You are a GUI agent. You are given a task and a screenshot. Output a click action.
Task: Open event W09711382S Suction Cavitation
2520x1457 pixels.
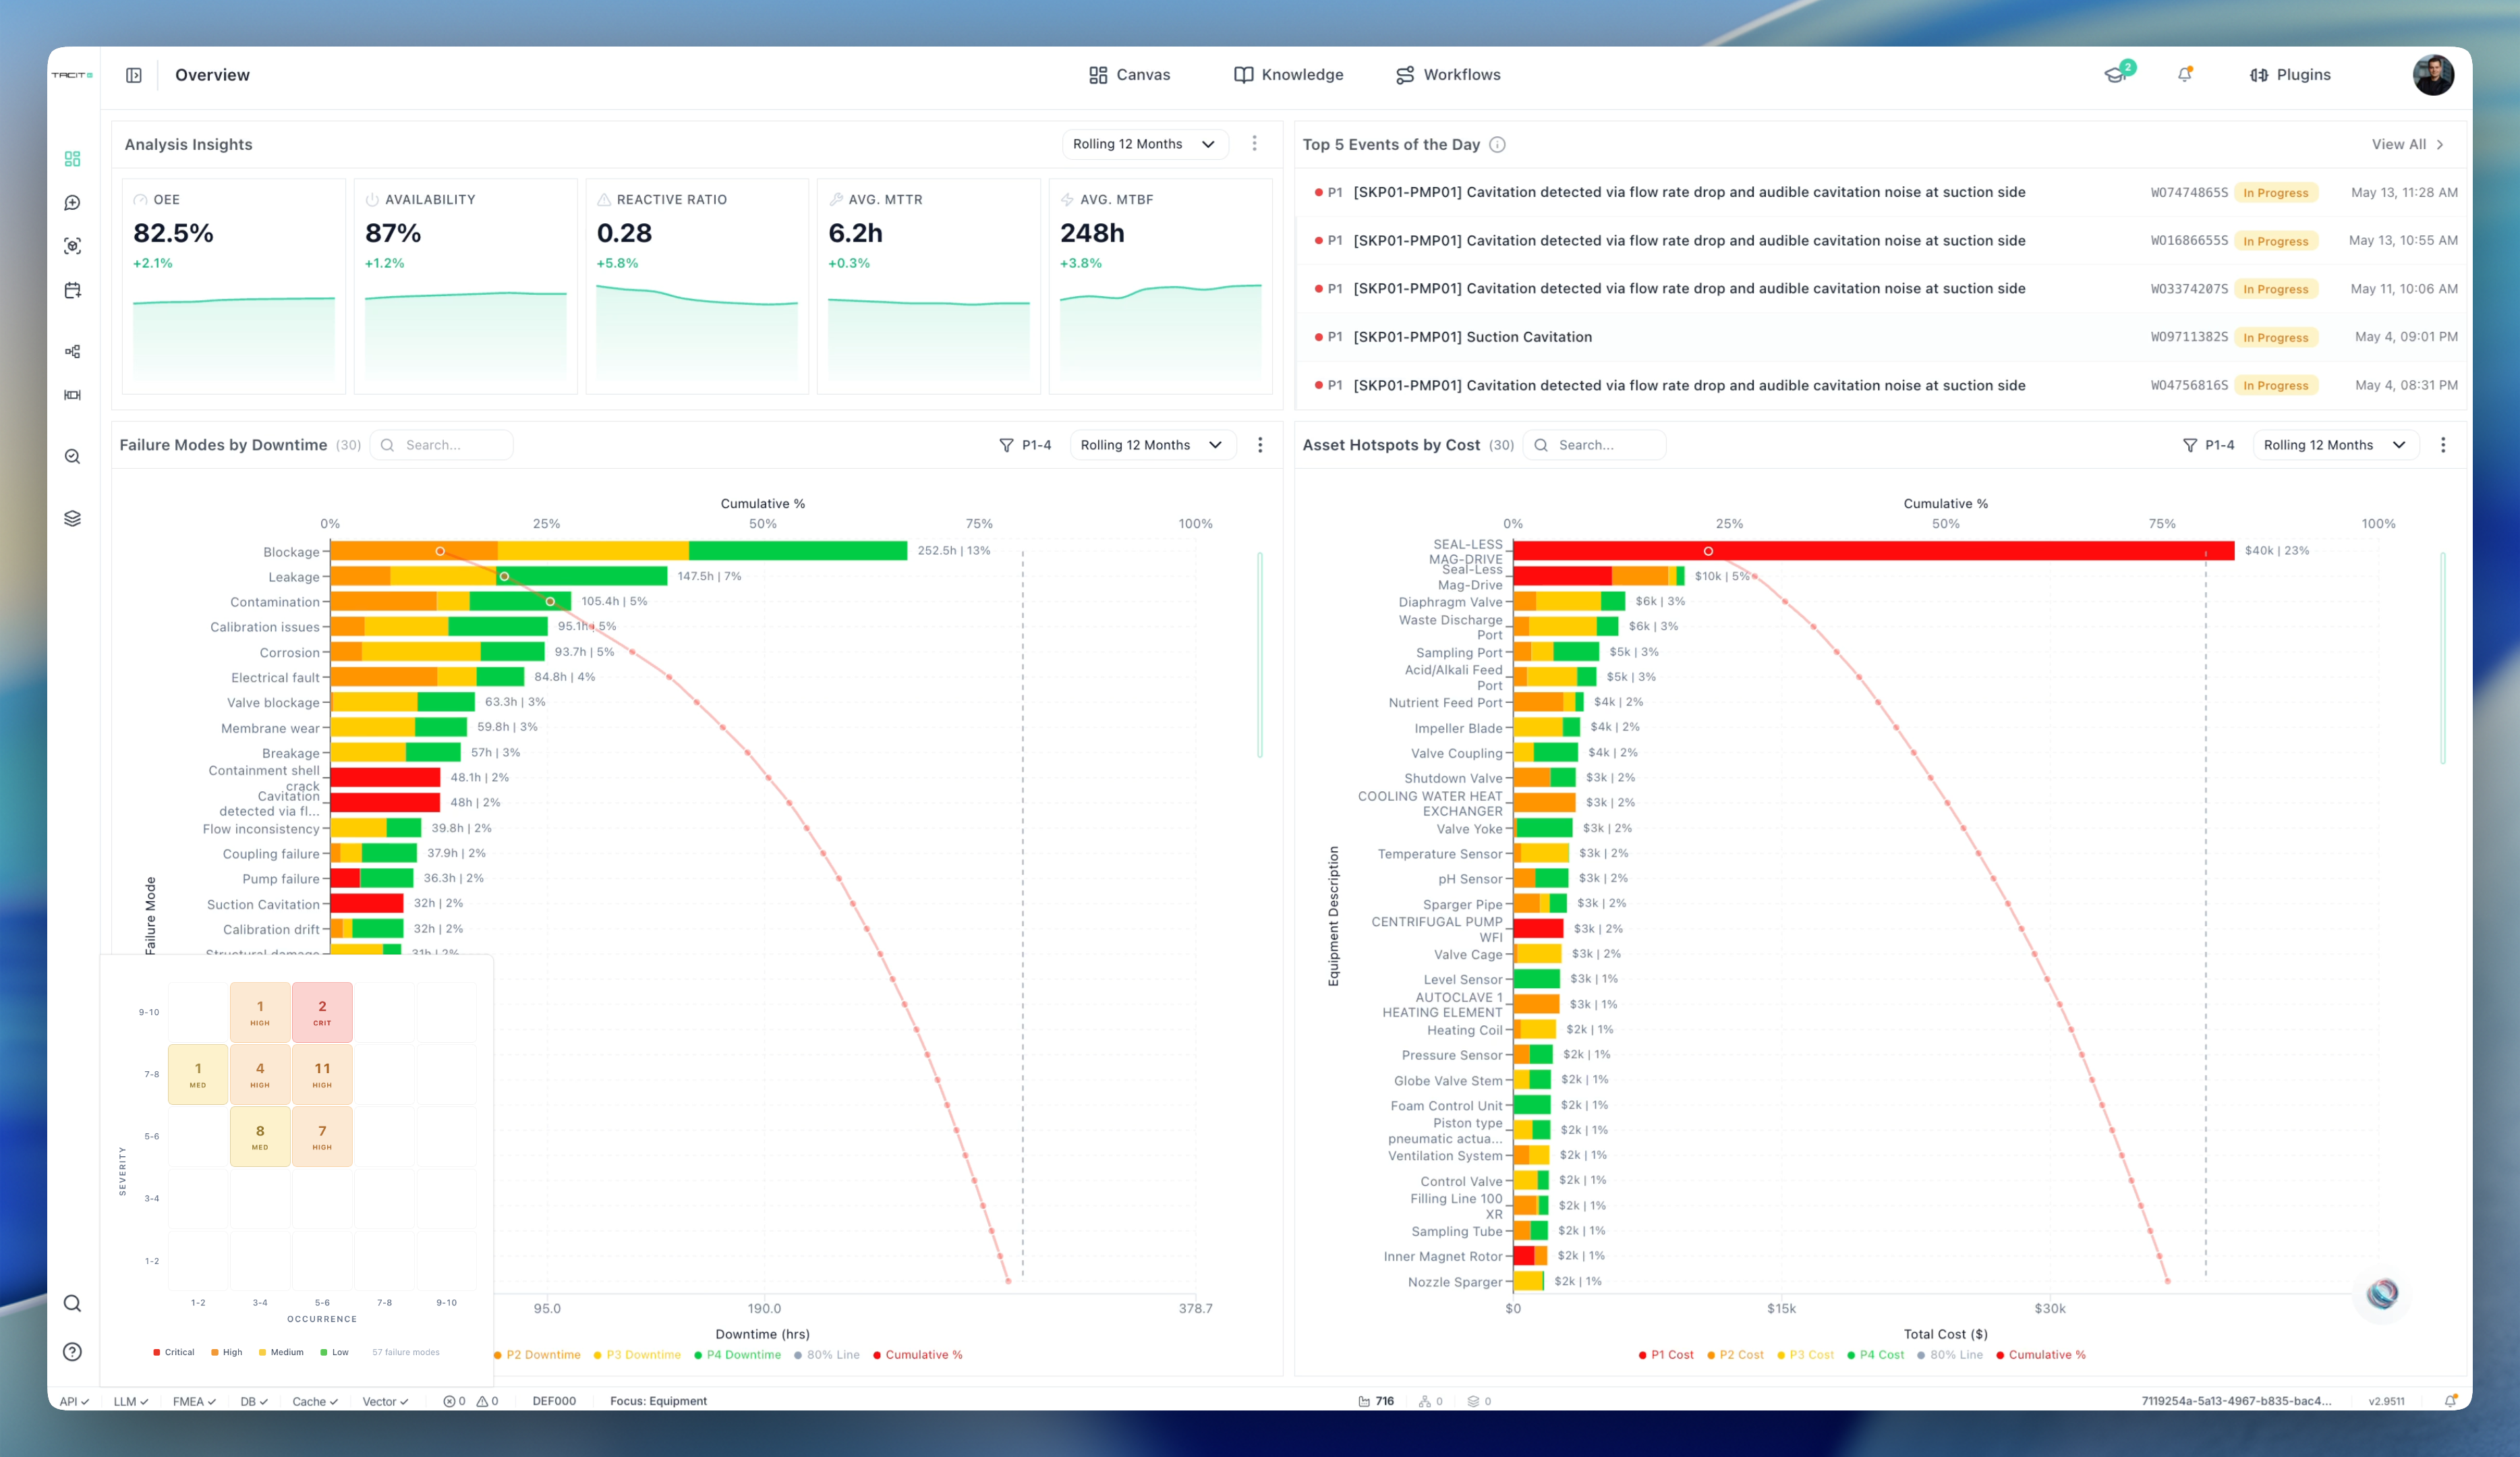point(1882,337)
